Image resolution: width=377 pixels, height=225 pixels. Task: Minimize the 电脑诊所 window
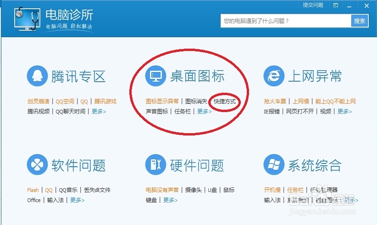349,6
